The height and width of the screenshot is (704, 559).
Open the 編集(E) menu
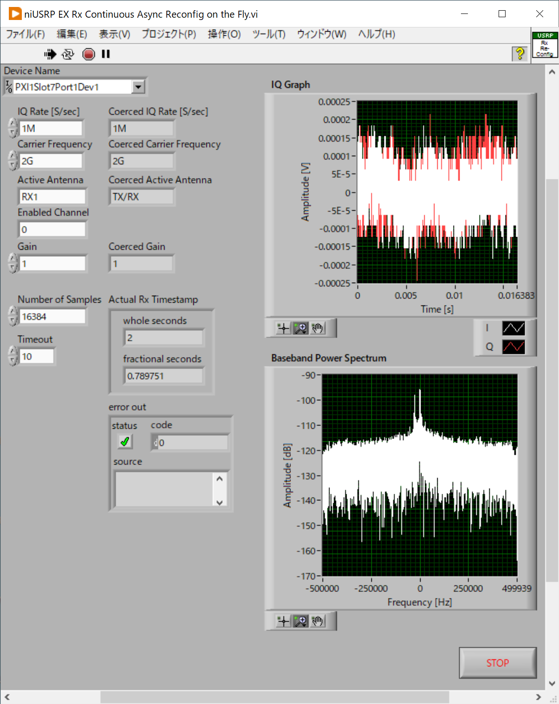point(72,34)
